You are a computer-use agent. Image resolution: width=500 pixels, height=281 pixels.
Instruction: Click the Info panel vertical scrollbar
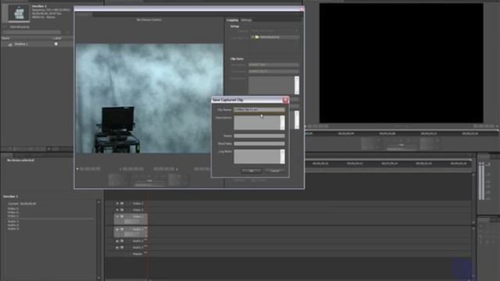pos(98,240)
